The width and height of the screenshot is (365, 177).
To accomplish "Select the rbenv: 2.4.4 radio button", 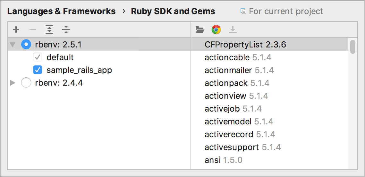I will click(26, 83).
